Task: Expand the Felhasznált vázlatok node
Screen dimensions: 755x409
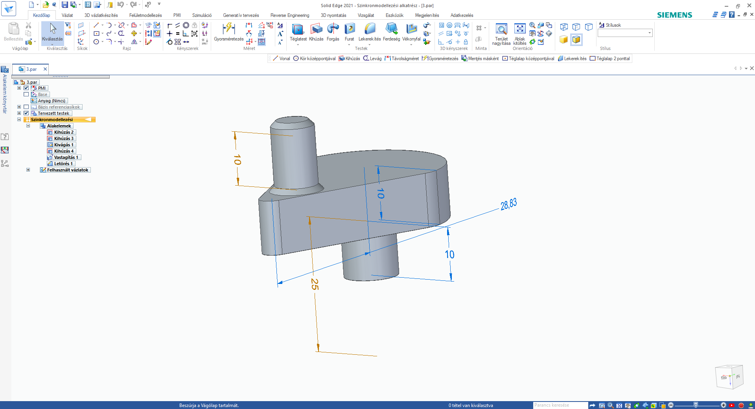Action: tap(28, 170)
